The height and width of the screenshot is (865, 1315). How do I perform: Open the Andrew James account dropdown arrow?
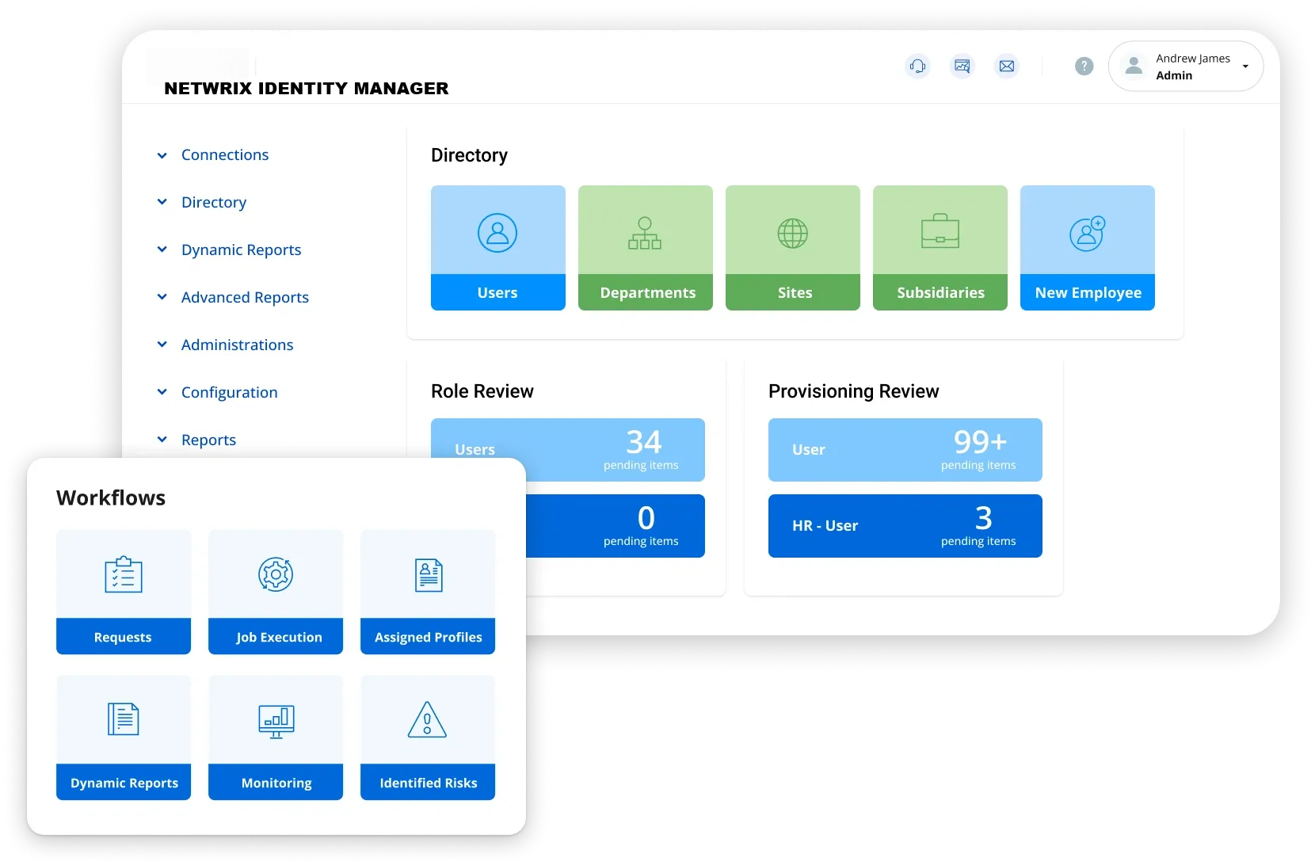pos(1245,67)
